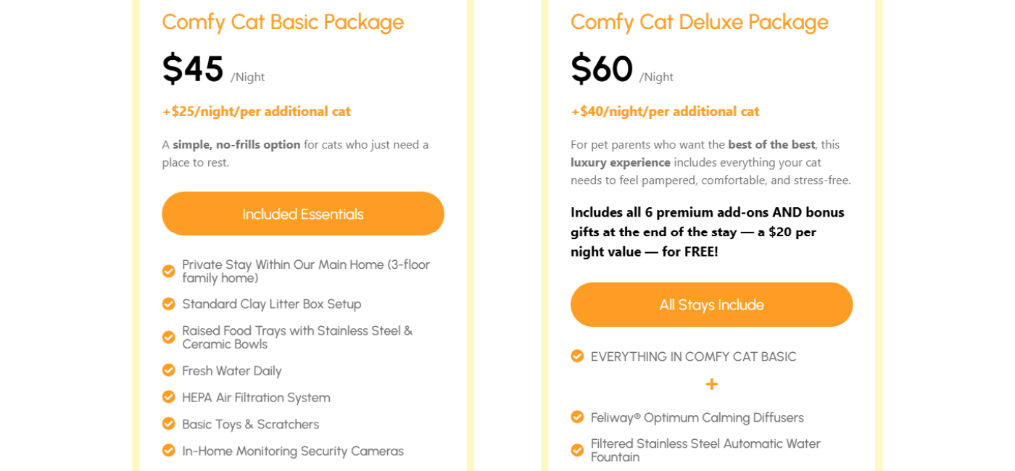Click the orange plus sign in Deluxe list
The width and height of the screenshot is (1015, 471).
tap(711, 384)
